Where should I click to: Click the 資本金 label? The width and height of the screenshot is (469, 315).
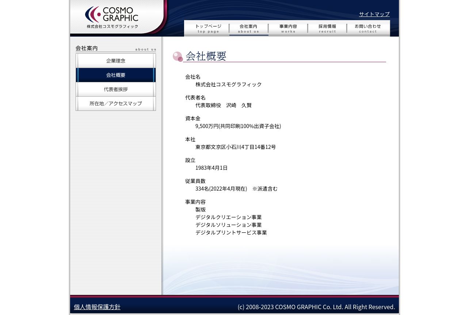[x=193, y=119]
